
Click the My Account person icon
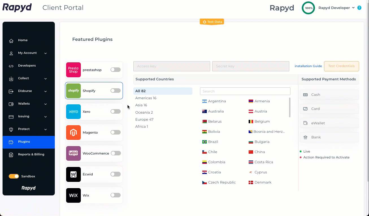point(11,53)
